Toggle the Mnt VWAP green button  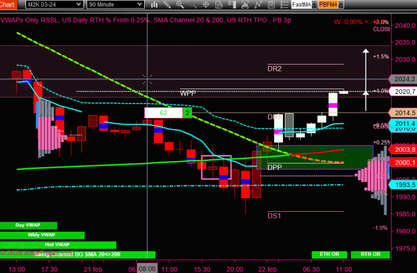coord(58,245)
